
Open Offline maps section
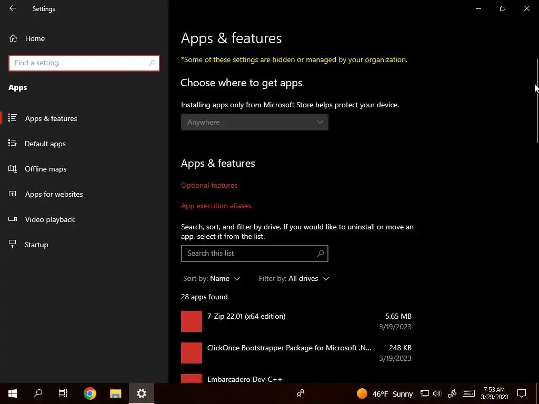click(45, 169)
